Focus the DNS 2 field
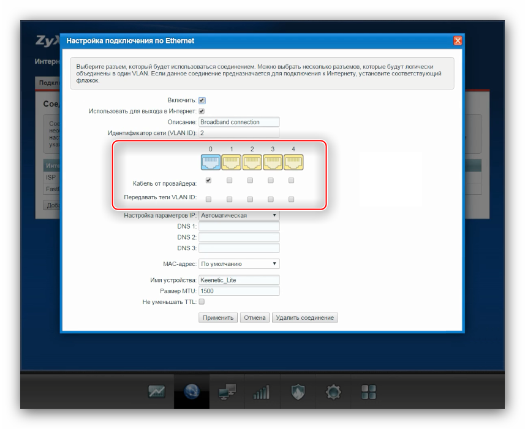Viewport: 525px width, 429px height. coord(239,237)
